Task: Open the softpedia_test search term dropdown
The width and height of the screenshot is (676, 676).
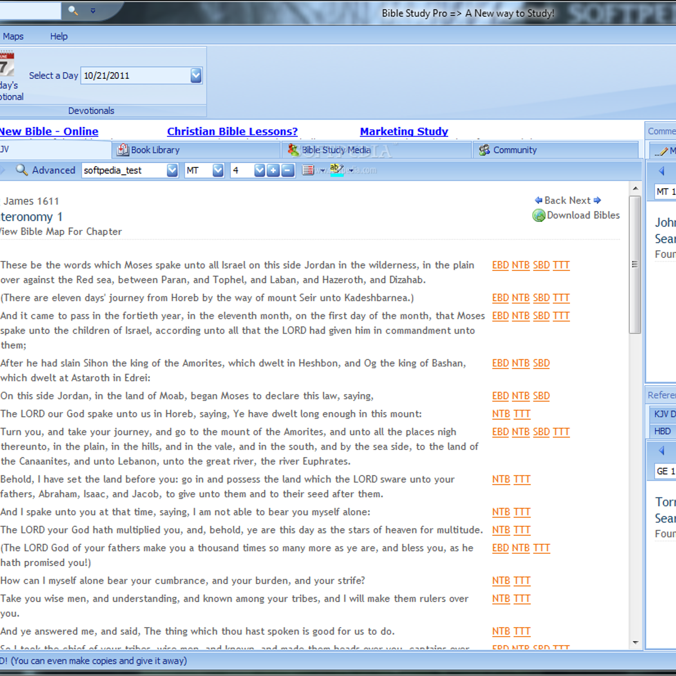Action: pyautogui.click(x=172, y=170)
